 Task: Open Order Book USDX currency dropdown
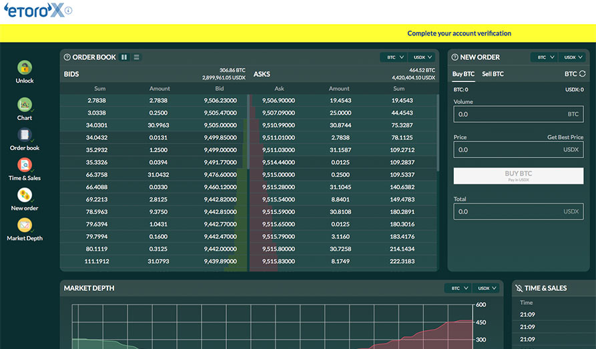pyautogui.click(x=422, y=57)
